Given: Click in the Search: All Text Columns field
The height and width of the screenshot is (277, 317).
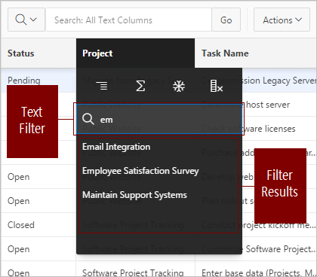Looking at the screenshot, I should coord(128,20).
